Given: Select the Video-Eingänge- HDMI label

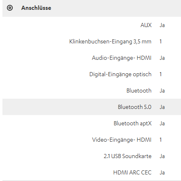Looking at the screenshot, I should (x=122, y=140).
